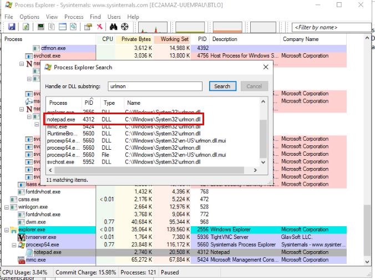This screenshot has height=280, width=375.
Task: Click the Process Explorer title bar icon
Action: tap(9, 5)
